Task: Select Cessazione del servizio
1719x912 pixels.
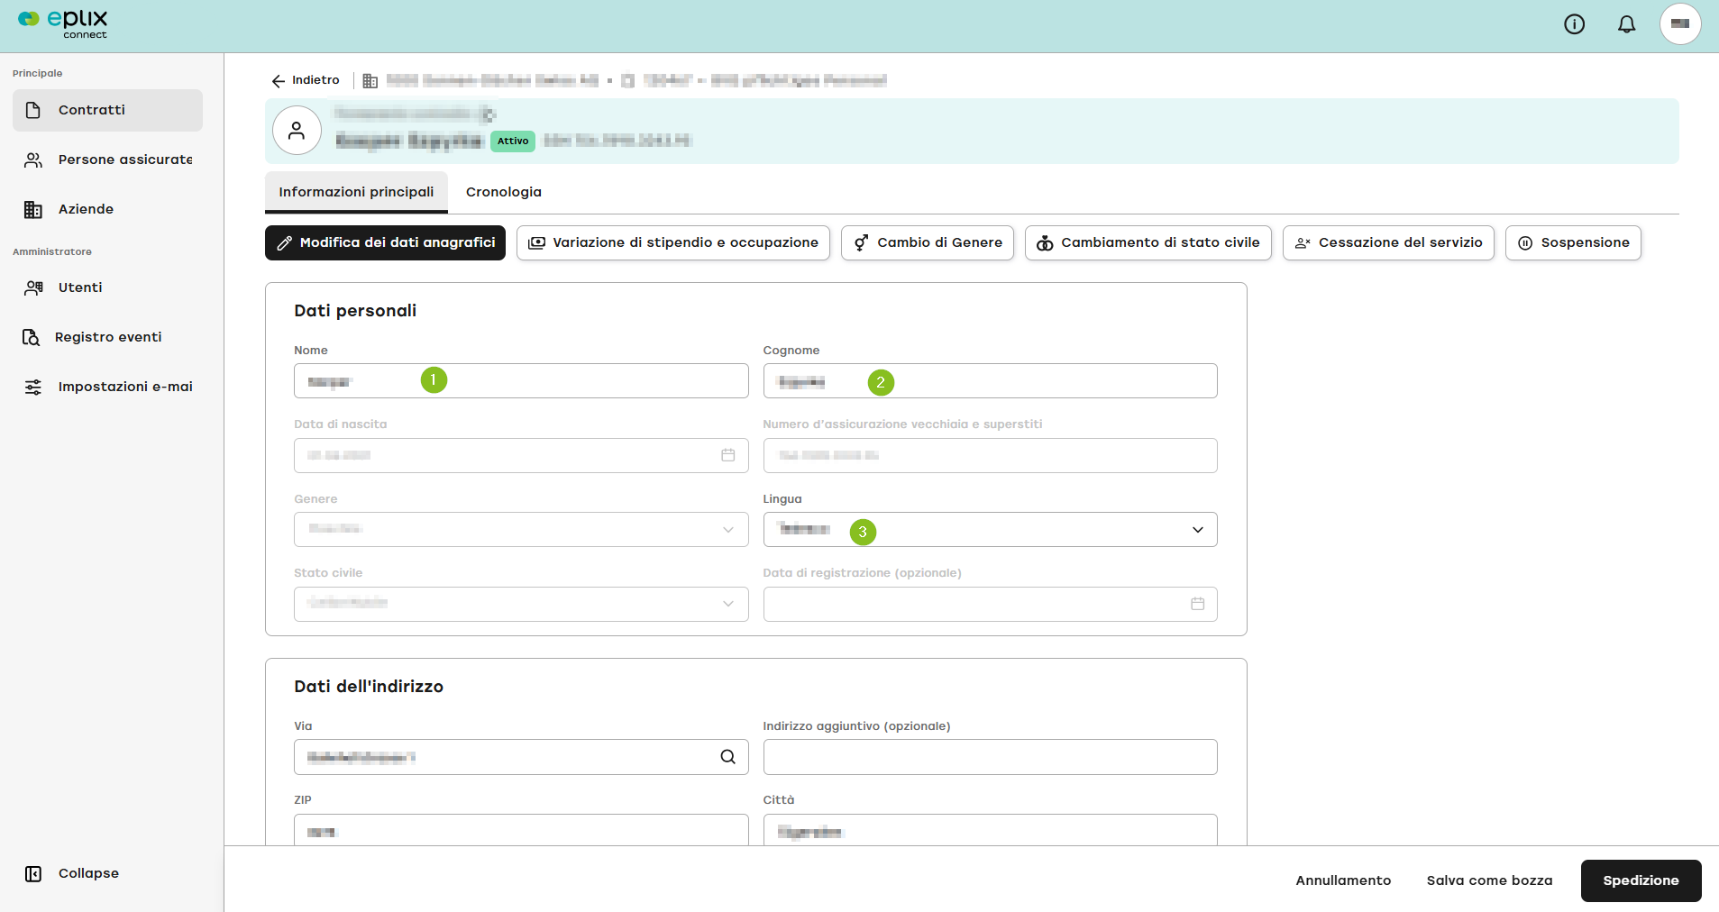Action: pyautogui.click(x=1388, y=243)
